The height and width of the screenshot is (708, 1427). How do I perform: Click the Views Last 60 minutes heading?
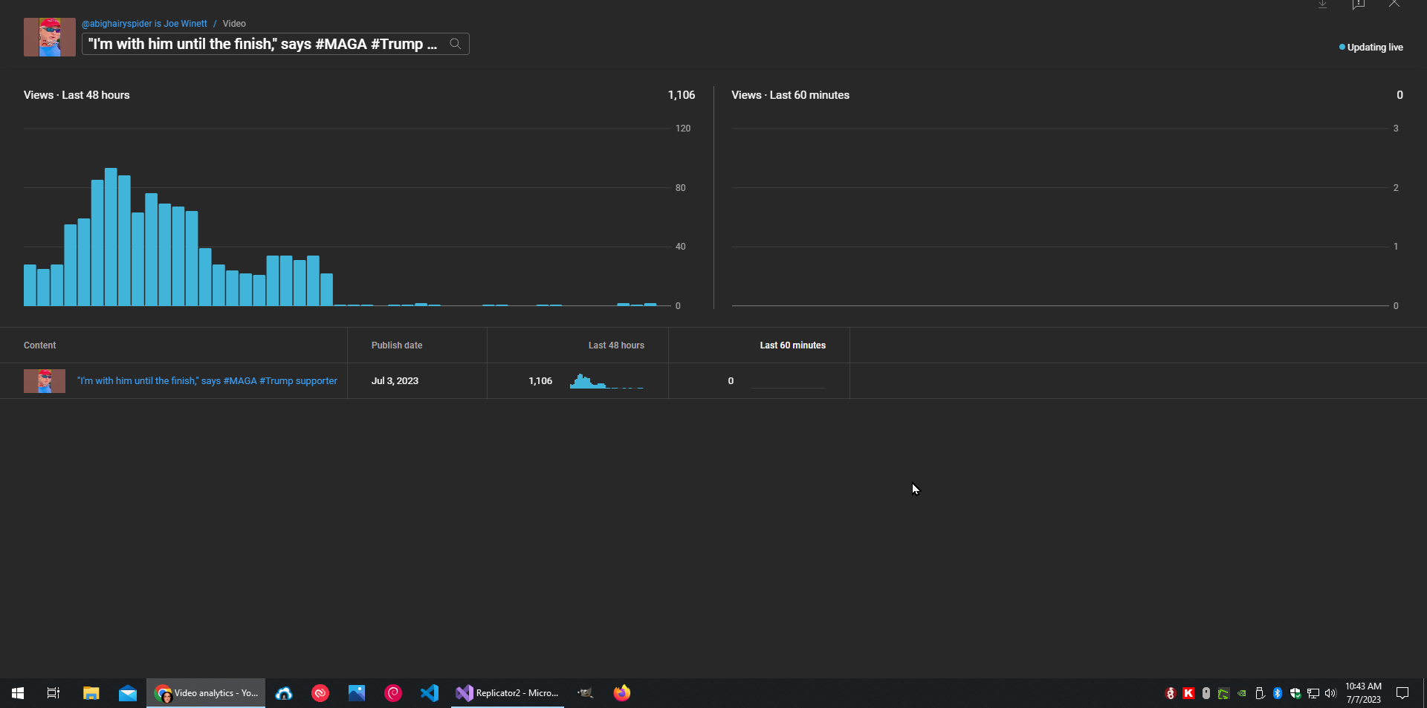click(x=790, y=95)
